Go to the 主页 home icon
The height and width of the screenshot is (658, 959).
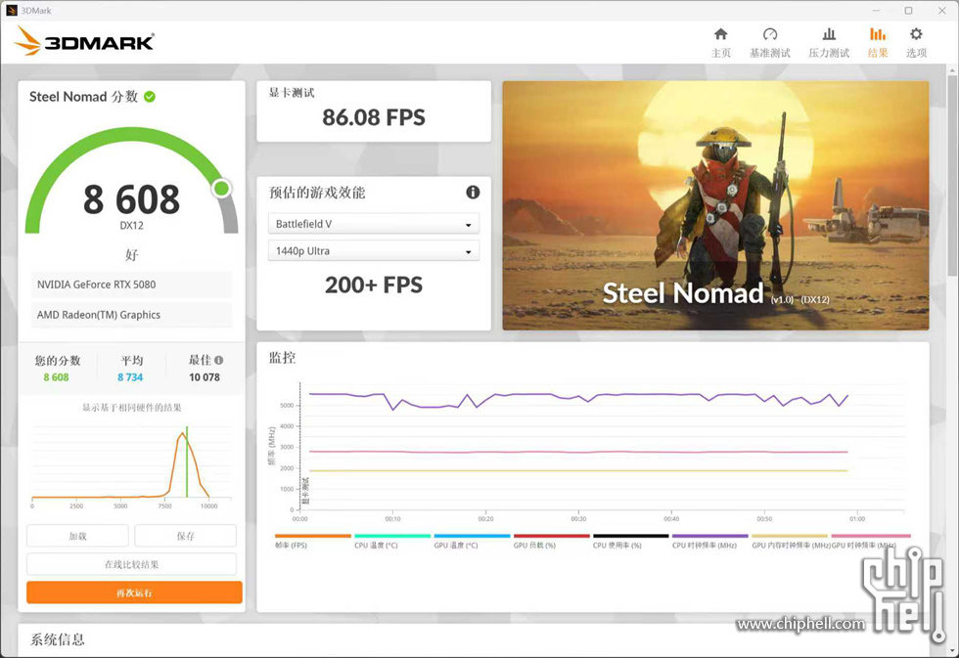point(721,34)
